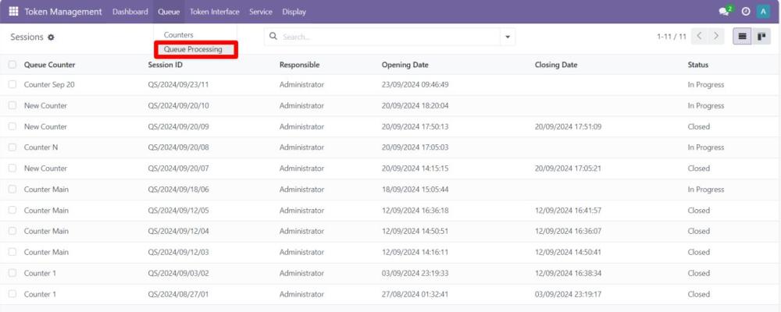
Task: Open the chat messages icon
Action: pos(725,12)
